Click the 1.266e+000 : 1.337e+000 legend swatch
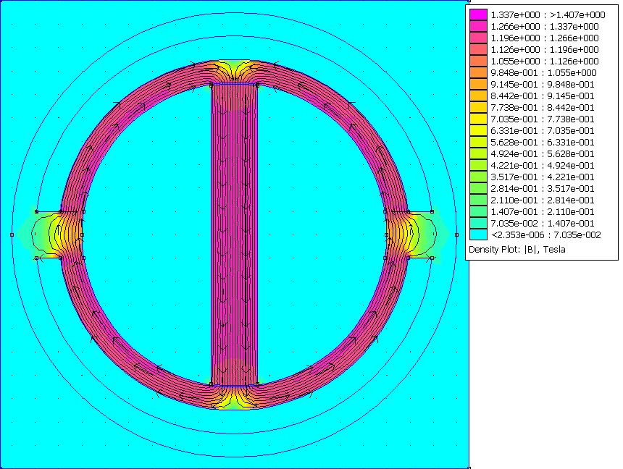This screenshot has height=469, width=623. 478,26
